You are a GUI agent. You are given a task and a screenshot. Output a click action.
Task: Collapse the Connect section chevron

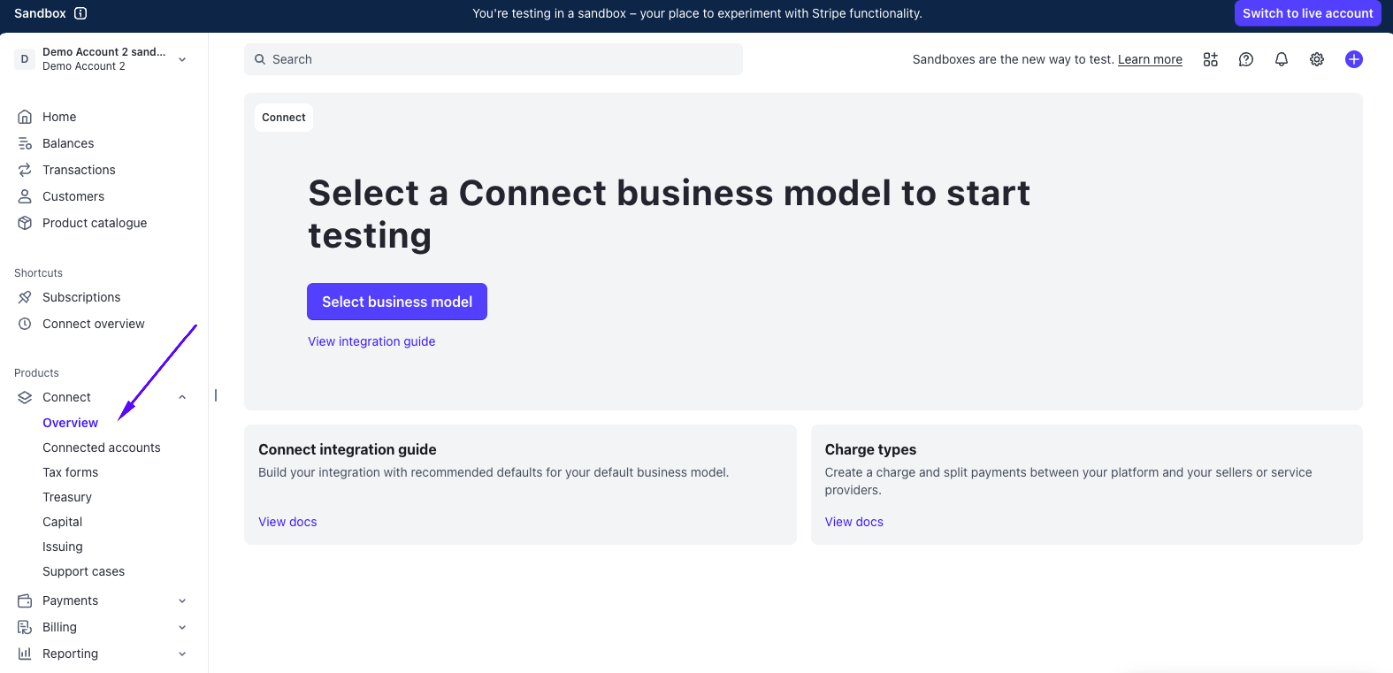coord(182,397)
